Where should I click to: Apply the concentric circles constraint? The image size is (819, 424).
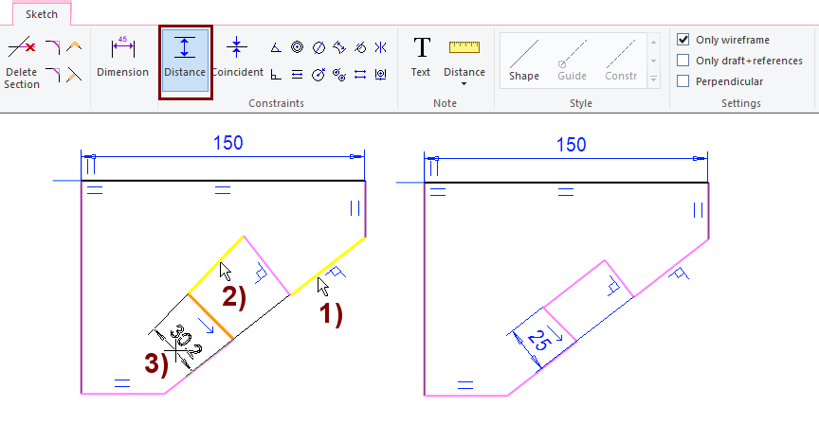pos(297,47)
